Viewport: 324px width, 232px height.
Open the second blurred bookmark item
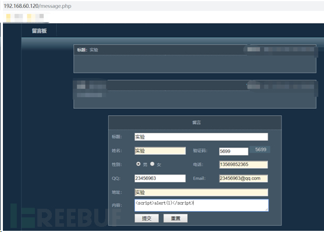tap(35, 17)
